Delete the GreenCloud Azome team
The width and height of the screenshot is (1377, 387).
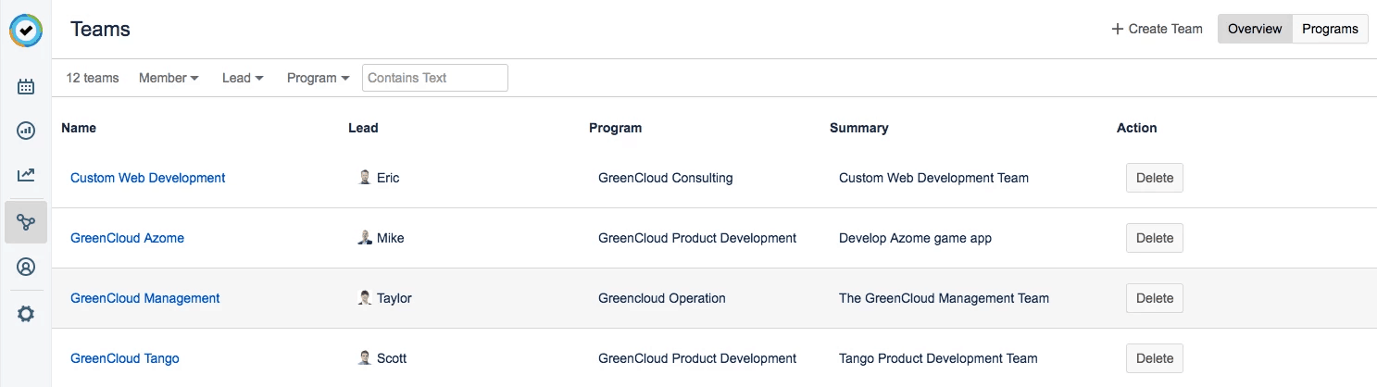pyautogui.click(x=1155, y=238)
